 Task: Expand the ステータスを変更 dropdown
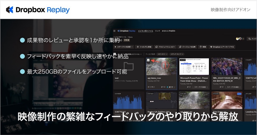(x=124, y=47)
